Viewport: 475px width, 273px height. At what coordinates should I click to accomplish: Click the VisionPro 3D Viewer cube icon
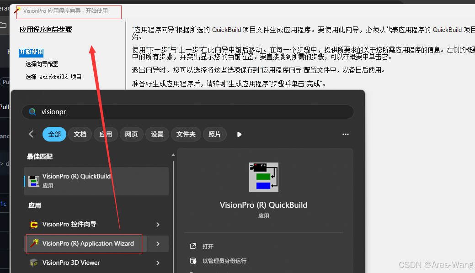[x=34, y=262]
